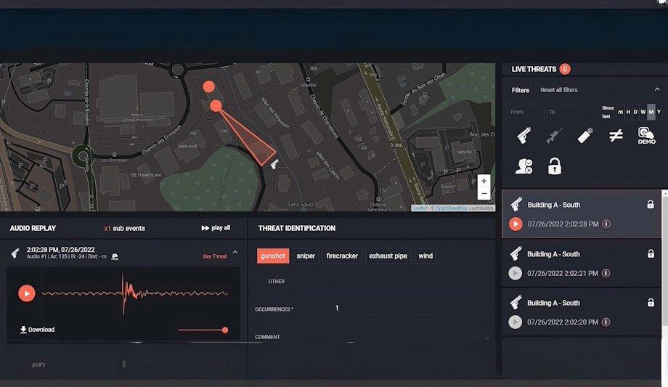668x387 pixels.
Task: Filter threats by firecracker icon
Action: (585, 136)
